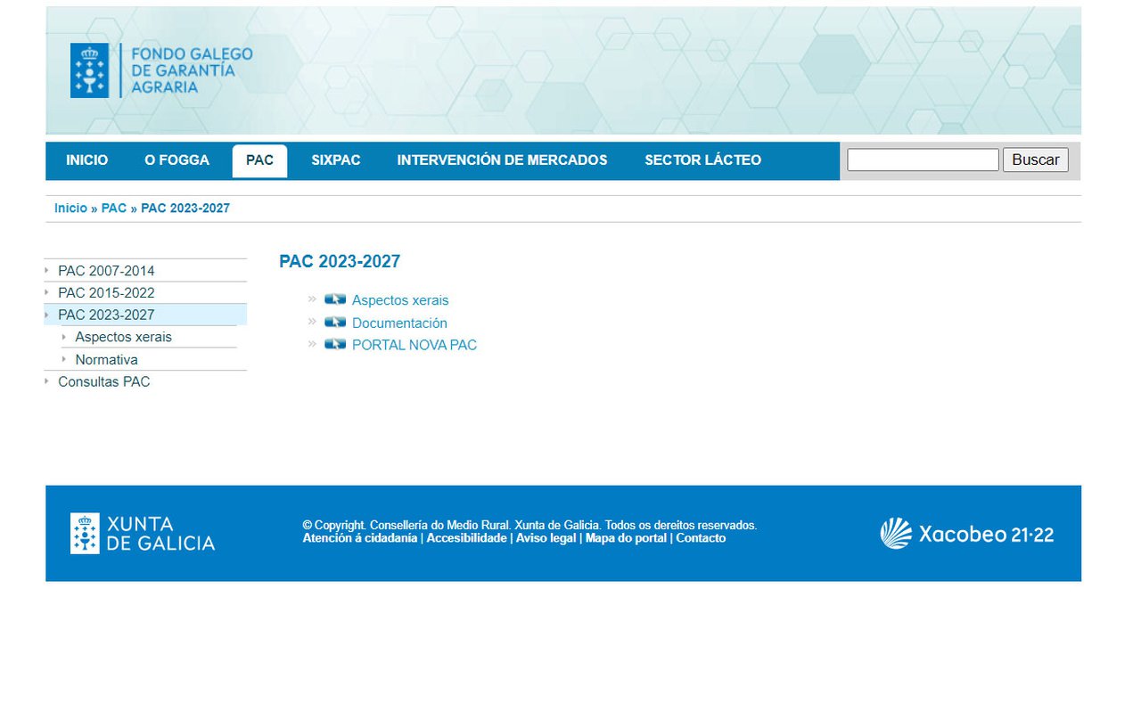Click the folder icon beside Documentación
The height and width of the screenshot is (728, 1141).
(x=335, y=323)
